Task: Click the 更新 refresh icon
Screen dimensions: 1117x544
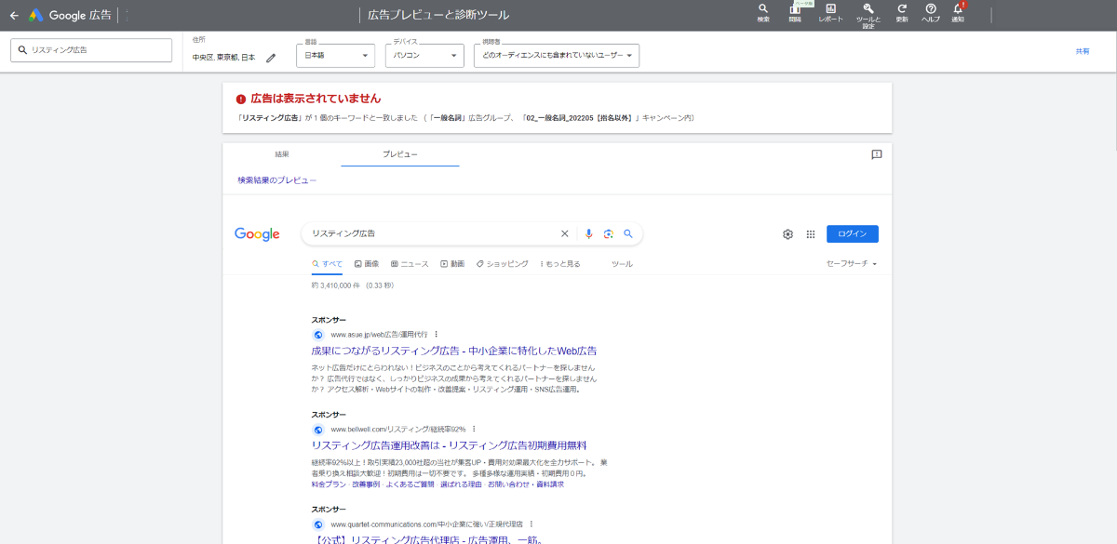Action: coord(901,12)
